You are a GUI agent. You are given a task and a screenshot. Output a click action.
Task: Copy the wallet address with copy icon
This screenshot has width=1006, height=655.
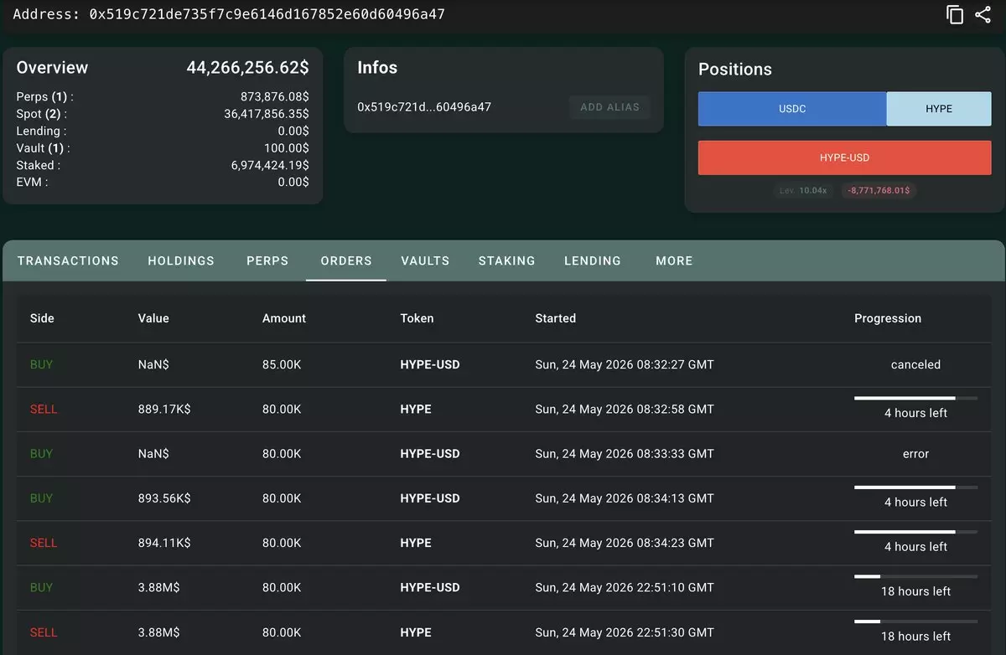click(955, 14)
